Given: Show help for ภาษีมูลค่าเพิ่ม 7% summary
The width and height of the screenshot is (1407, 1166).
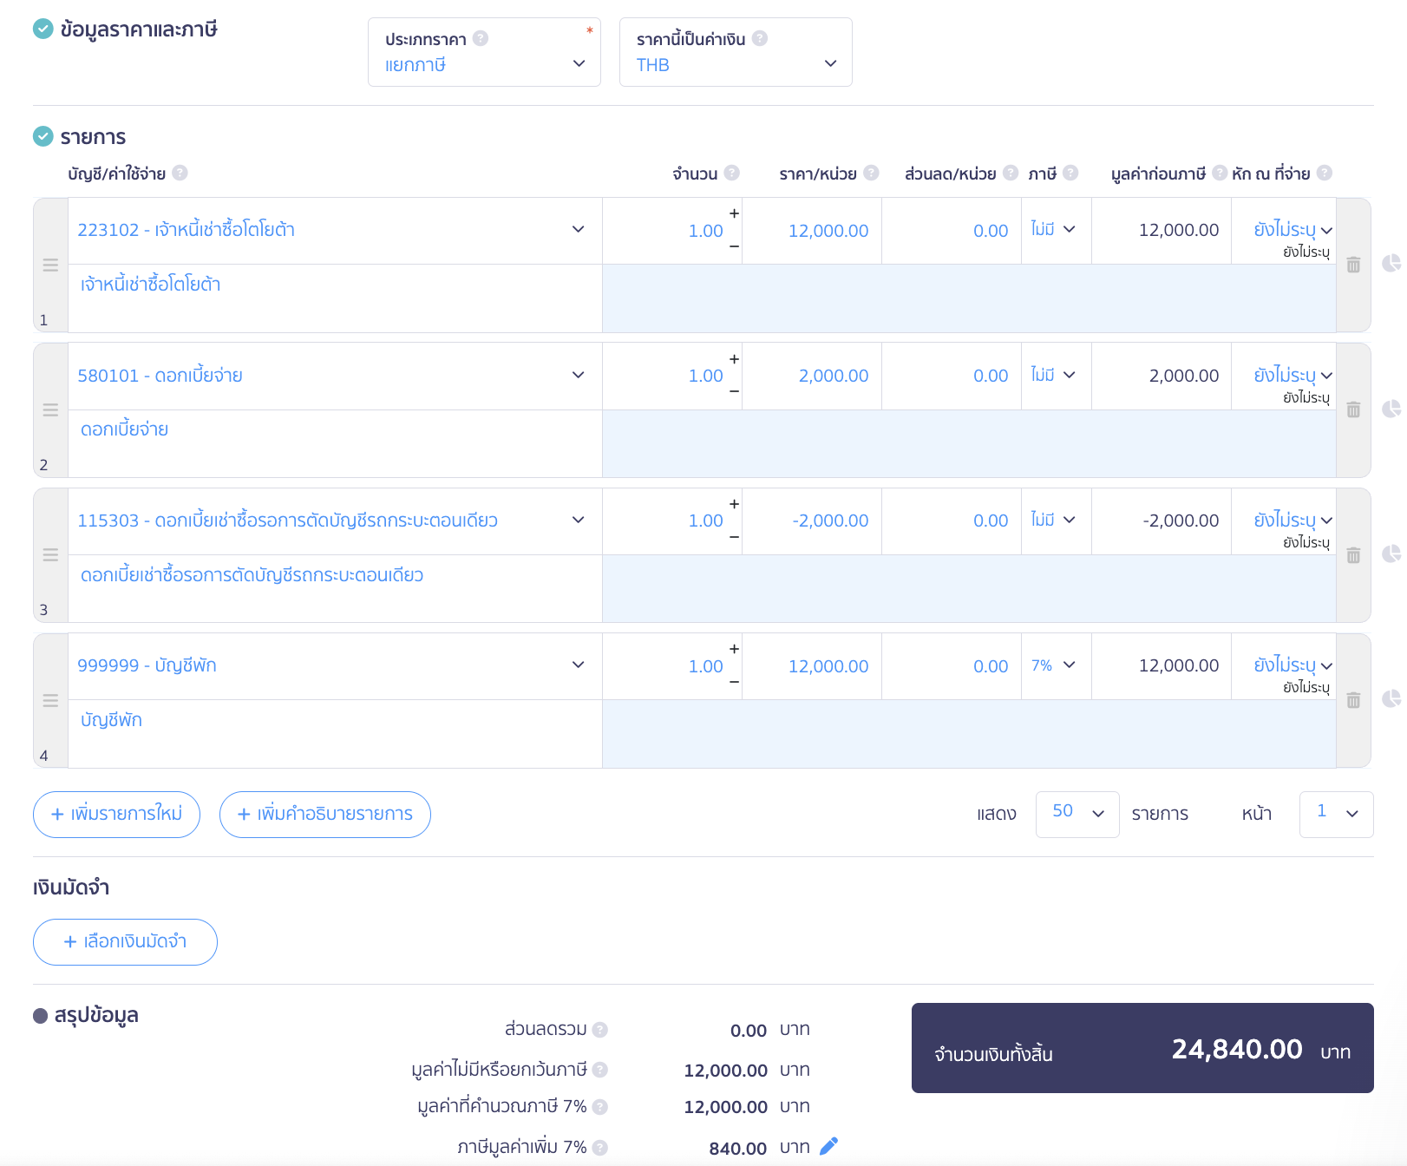Looking at the screenshot, I should click(600, 1148).
